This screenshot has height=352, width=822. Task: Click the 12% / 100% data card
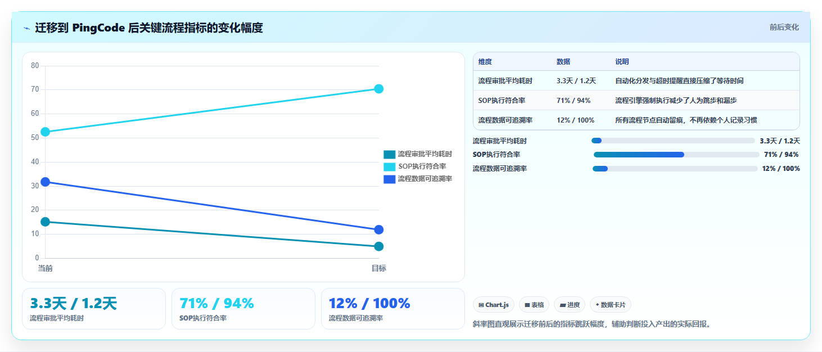pos(393,309)
